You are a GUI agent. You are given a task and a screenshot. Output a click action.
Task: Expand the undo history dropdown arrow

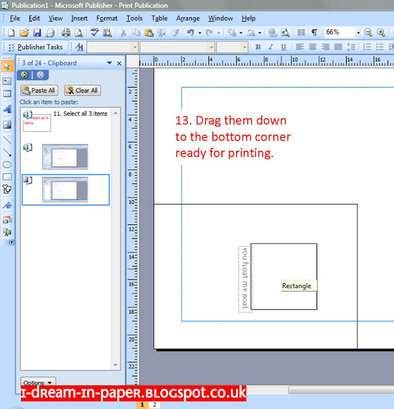200,33
